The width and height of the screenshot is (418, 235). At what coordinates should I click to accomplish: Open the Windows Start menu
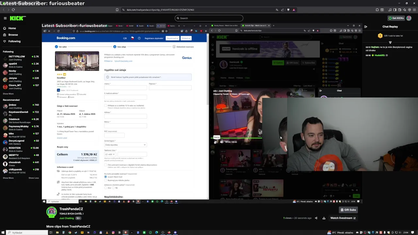click(3, 232)
